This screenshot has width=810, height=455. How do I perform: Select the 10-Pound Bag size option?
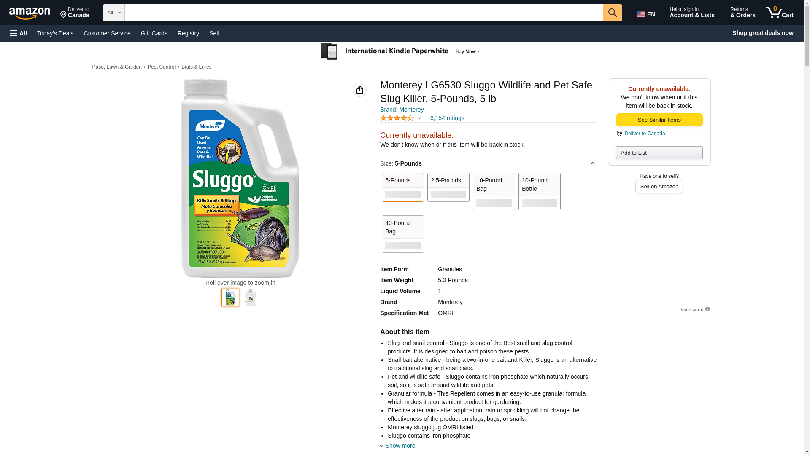pos(494,191)
